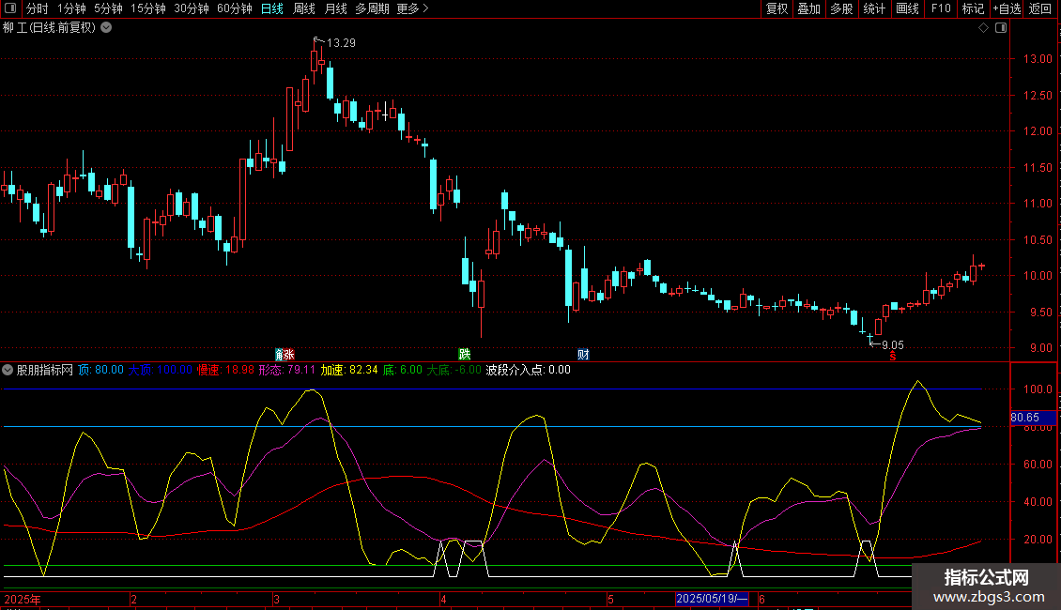The width and height of the screenshot is (1061, 610).
Task: Select the 日线 daily period tab
Action: 272,8
